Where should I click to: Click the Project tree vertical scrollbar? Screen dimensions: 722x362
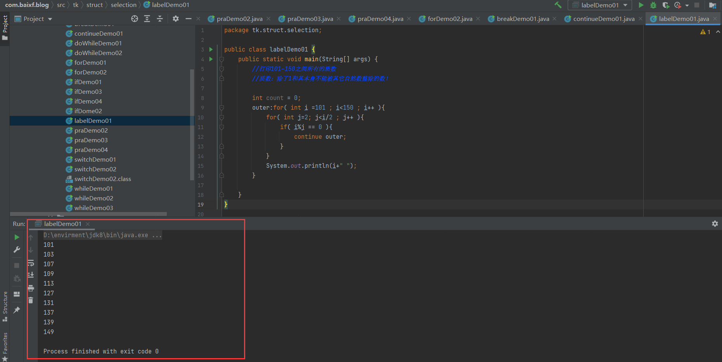coord(192,125)
